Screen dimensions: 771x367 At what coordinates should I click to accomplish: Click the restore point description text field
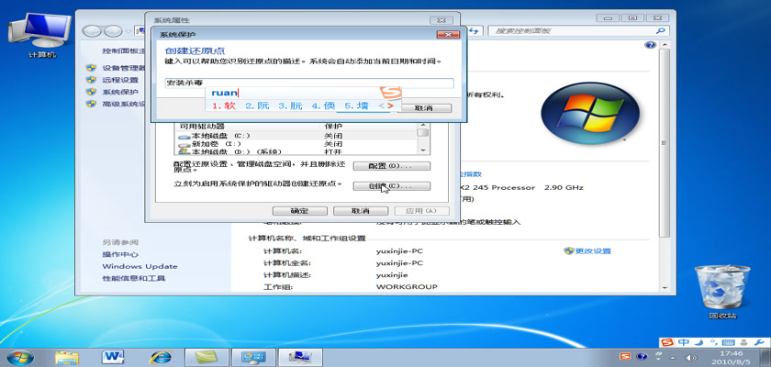click(x=308, y=83)
